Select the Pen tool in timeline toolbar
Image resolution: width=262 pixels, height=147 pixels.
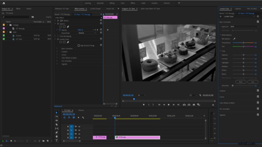coord(57,132)
